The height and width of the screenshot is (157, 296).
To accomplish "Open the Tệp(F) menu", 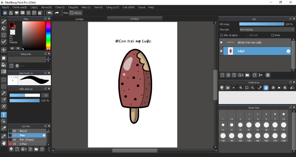I will [x=5, y=7].
